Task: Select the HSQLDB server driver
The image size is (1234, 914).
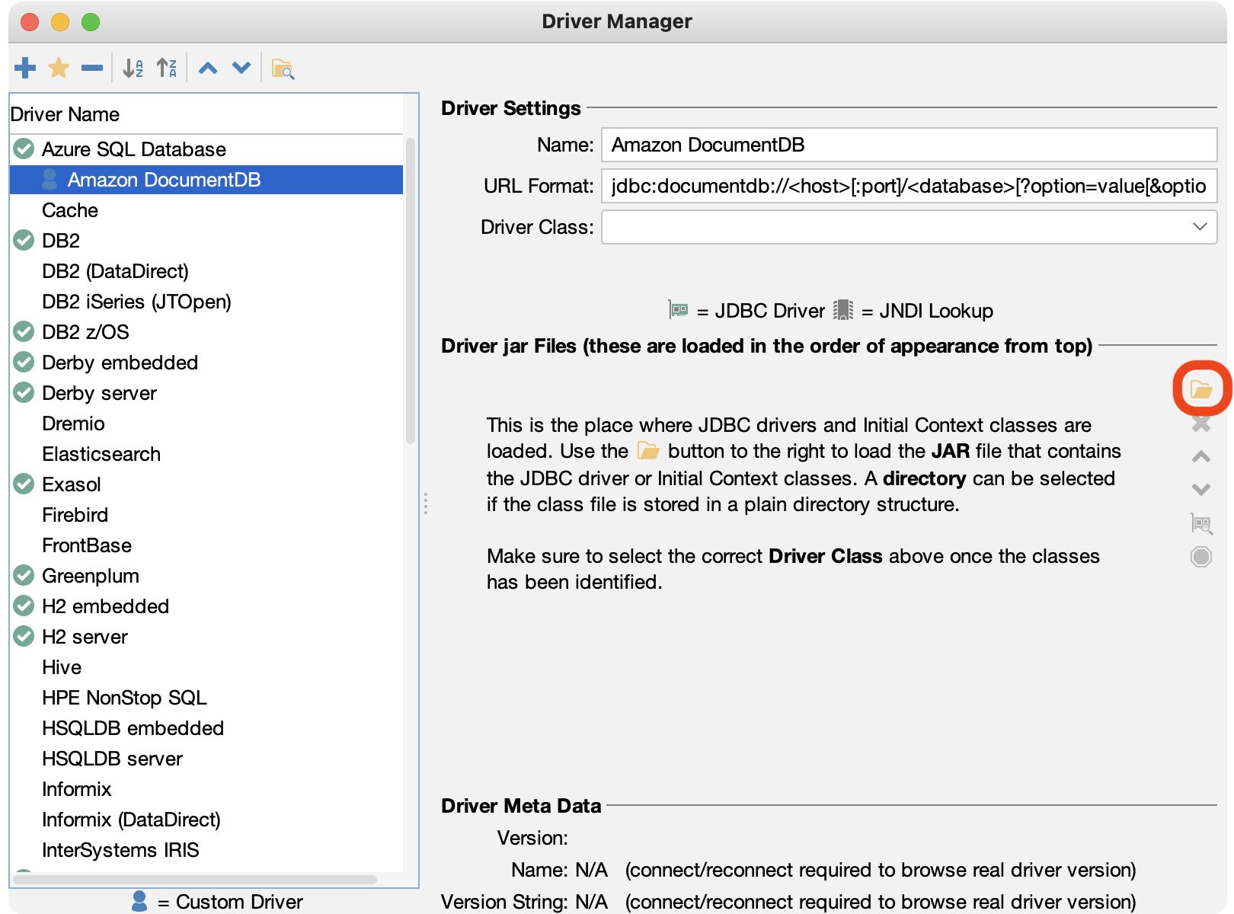Action: [206, 759]
